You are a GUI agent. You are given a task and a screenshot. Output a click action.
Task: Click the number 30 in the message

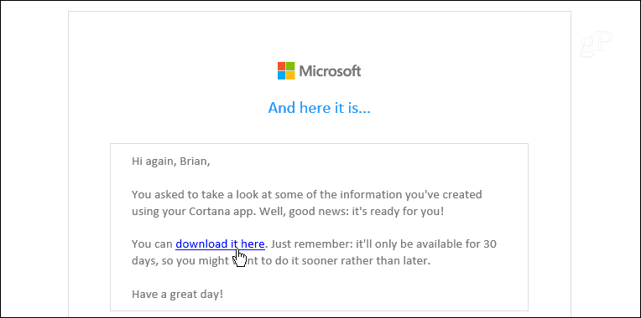pos(490,244)
